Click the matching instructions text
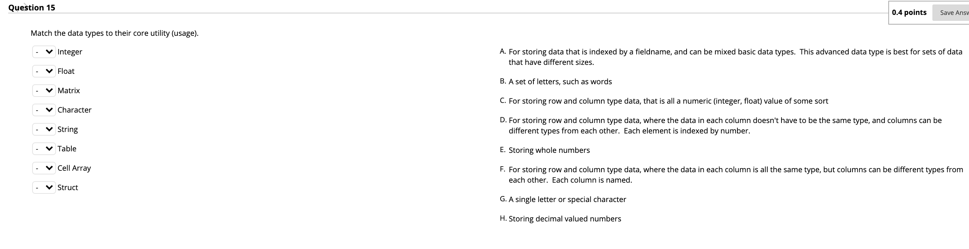 tap(114, 33)
